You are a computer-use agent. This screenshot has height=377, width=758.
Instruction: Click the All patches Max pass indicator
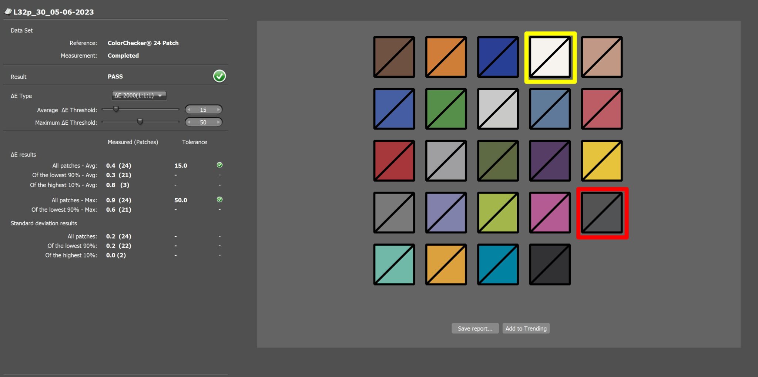pos(219,200)
